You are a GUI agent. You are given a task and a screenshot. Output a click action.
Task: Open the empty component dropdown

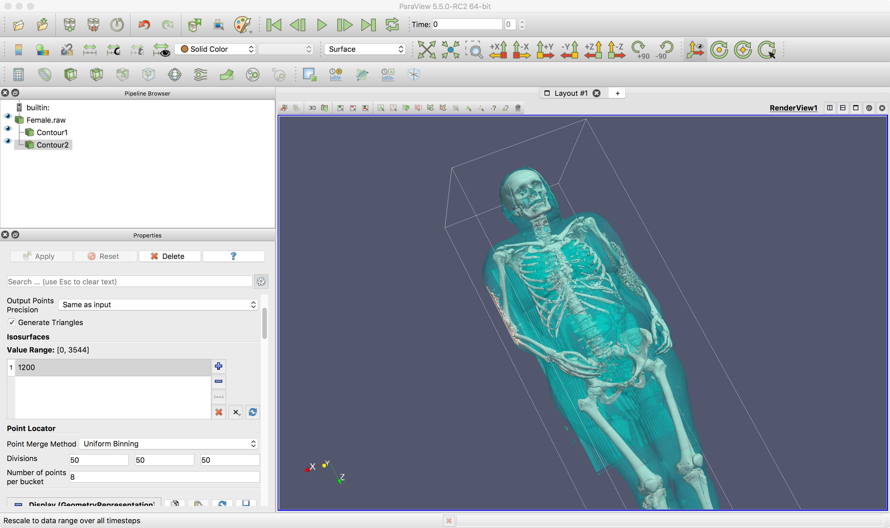coord(286,49)
